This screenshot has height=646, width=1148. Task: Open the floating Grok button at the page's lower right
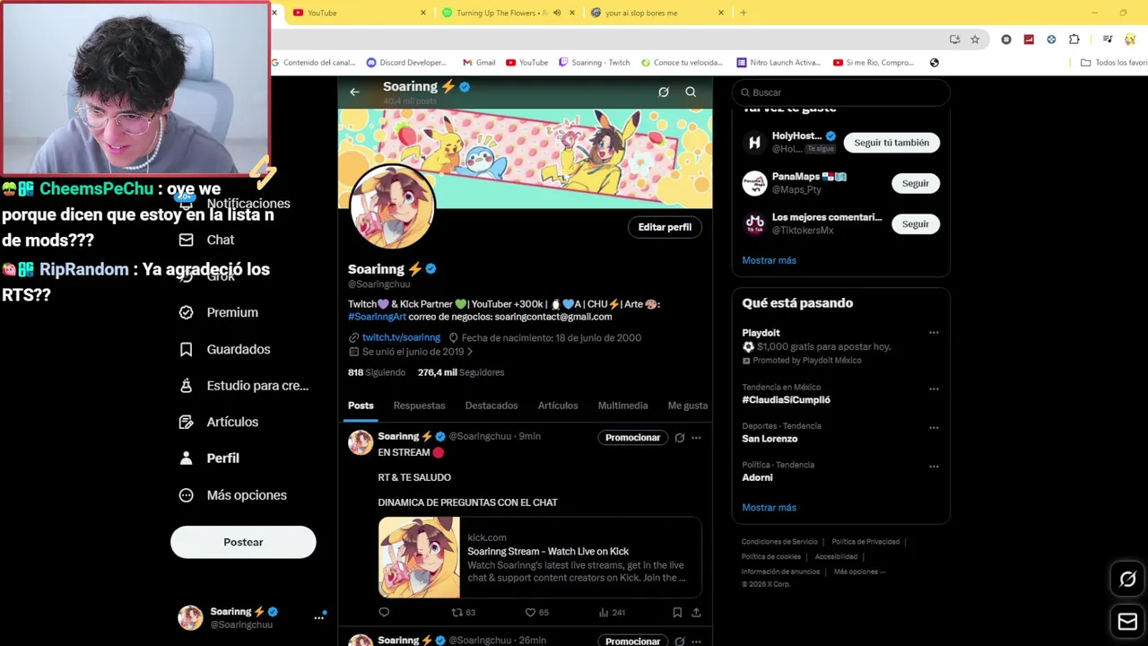click(1127, 579)
